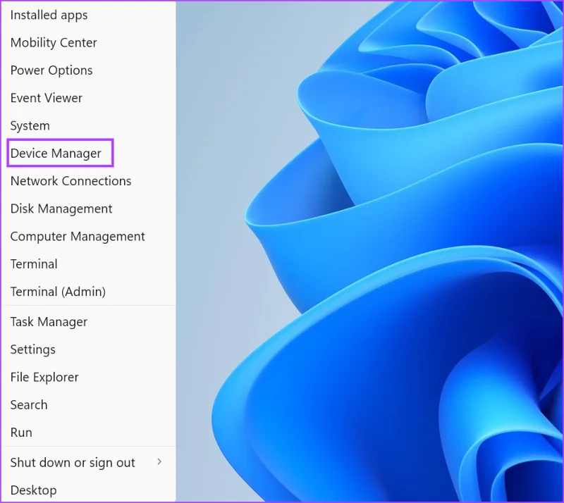Open Terminal without admin rights
Image resolution: width=564 pixels, height=503 pixels.
coord(34,264)
